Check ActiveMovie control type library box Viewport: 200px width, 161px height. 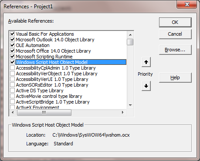(13, 96)
